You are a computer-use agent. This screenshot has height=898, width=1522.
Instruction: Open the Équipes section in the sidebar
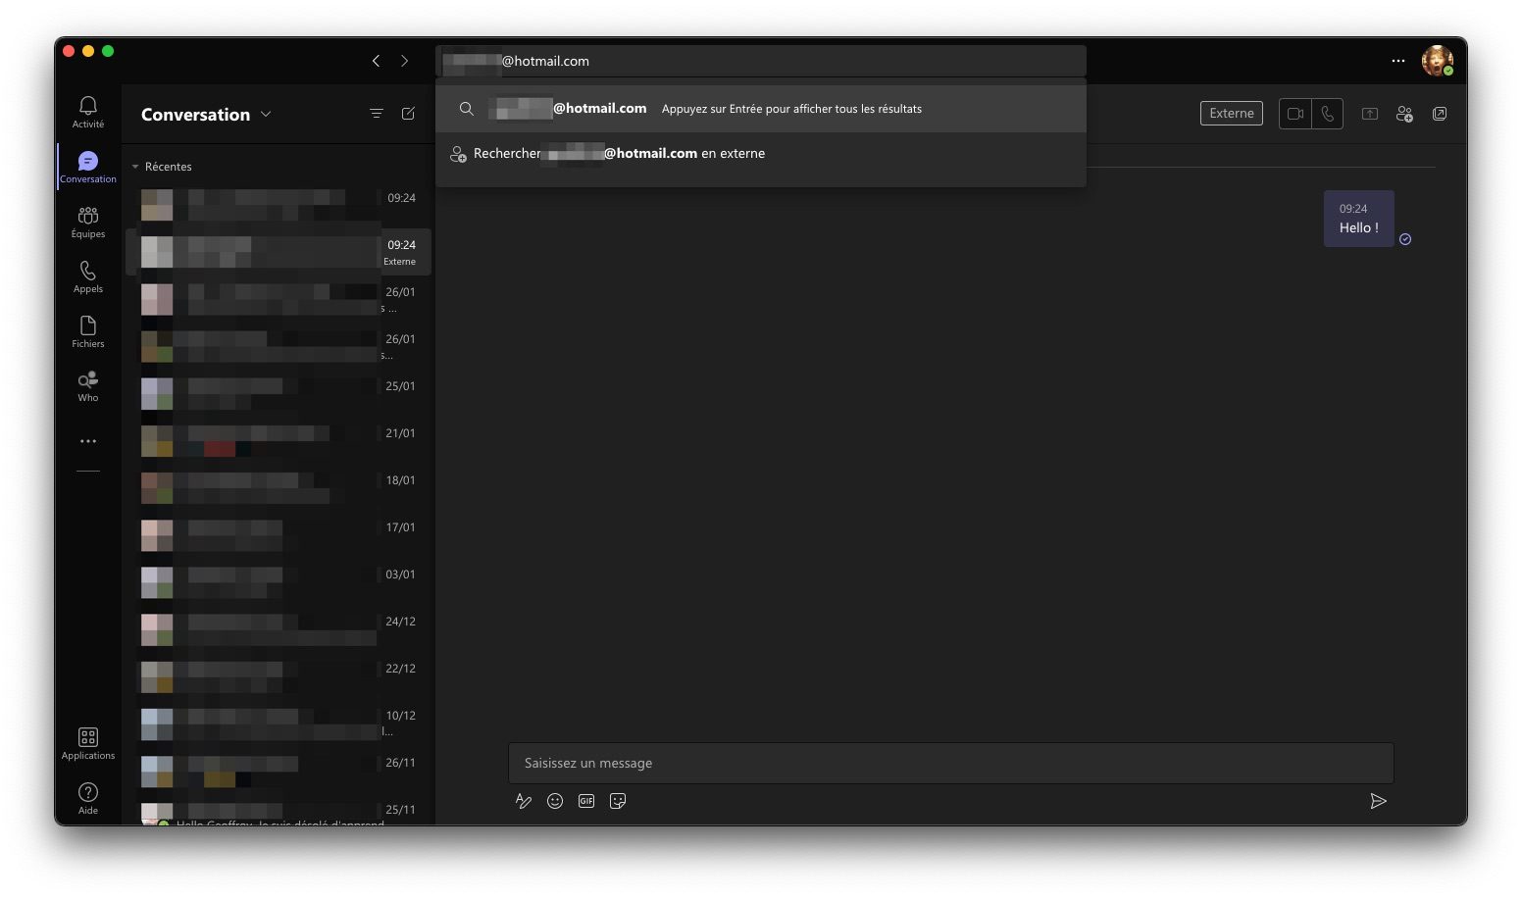(x=87, y=221)
